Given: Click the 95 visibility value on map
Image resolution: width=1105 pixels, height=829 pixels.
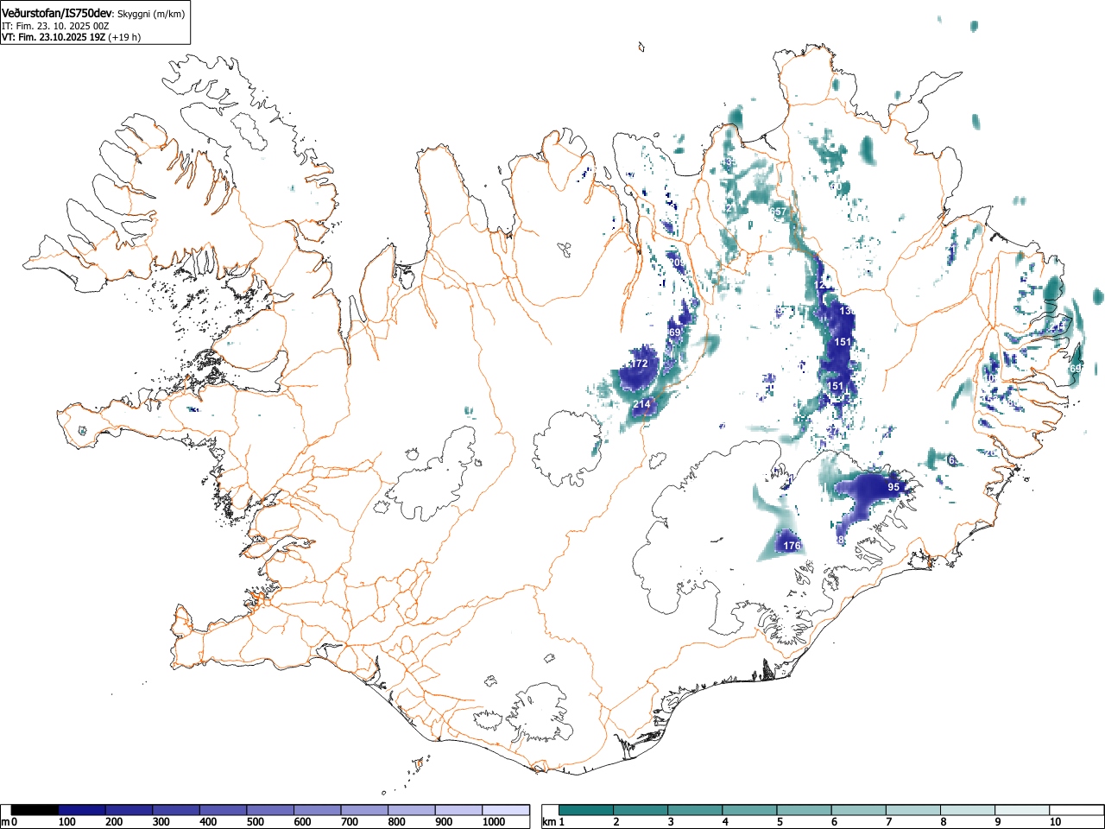Looking at the screenshot, I should (x=893, y=487).
